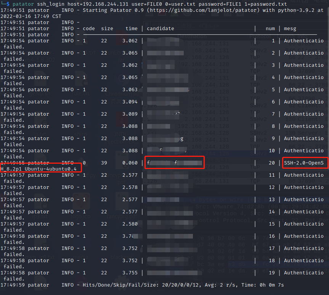Click the SSH-2.0-OpenS message text
The height and width of the screenshot is (295, 329).
[x=304, y=163]
